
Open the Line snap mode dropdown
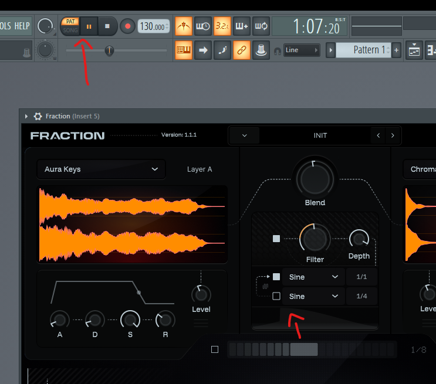point(302,50)
